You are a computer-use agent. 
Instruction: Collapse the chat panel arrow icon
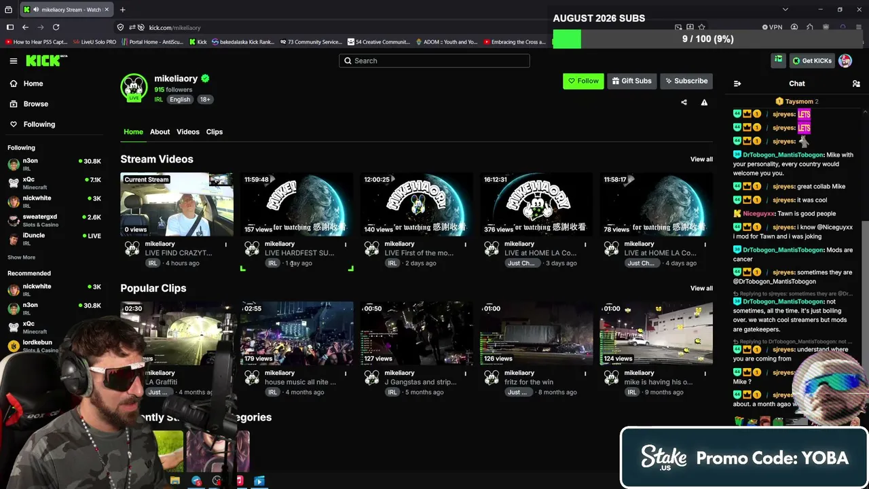(x=737, y=84)
